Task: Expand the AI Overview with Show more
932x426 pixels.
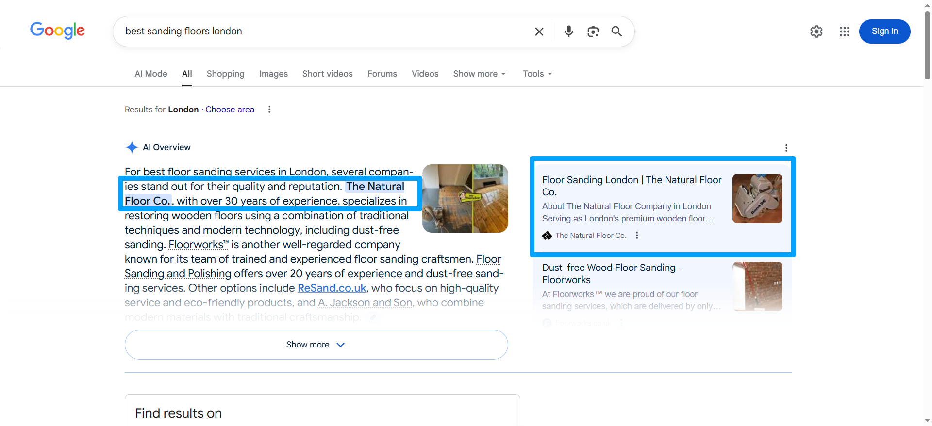Action: click(316, 345)
